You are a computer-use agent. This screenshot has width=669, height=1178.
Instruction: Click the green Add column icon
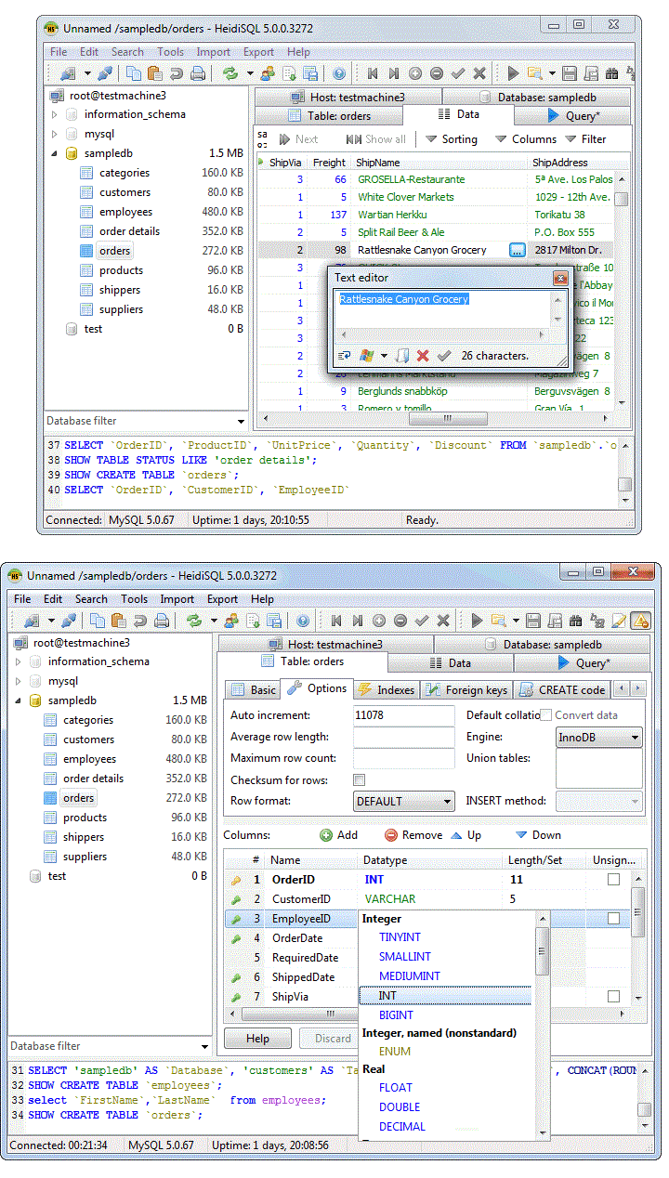[326, 835]
